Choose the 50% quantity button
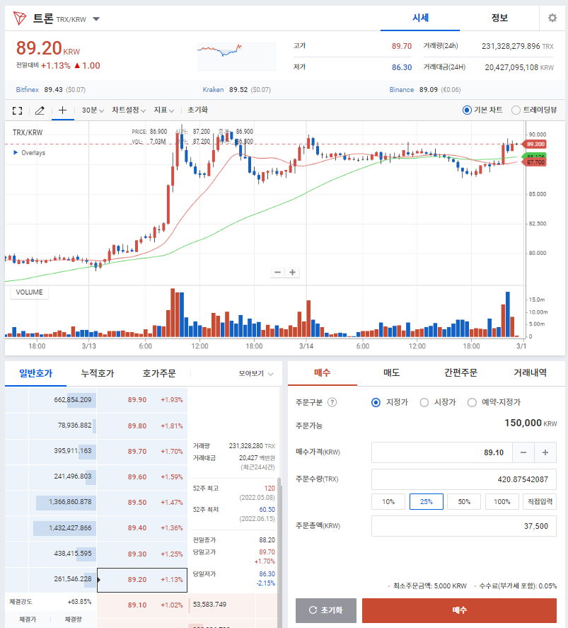This screenshot has height=628, width=568. click(464, 501)
